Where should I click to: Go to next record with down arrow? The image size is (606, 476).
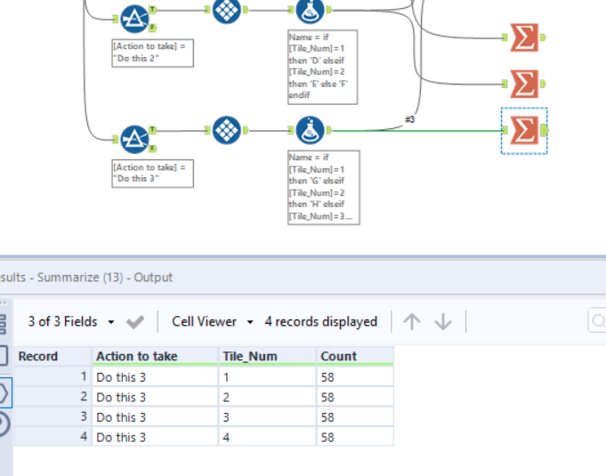[443, 321]
